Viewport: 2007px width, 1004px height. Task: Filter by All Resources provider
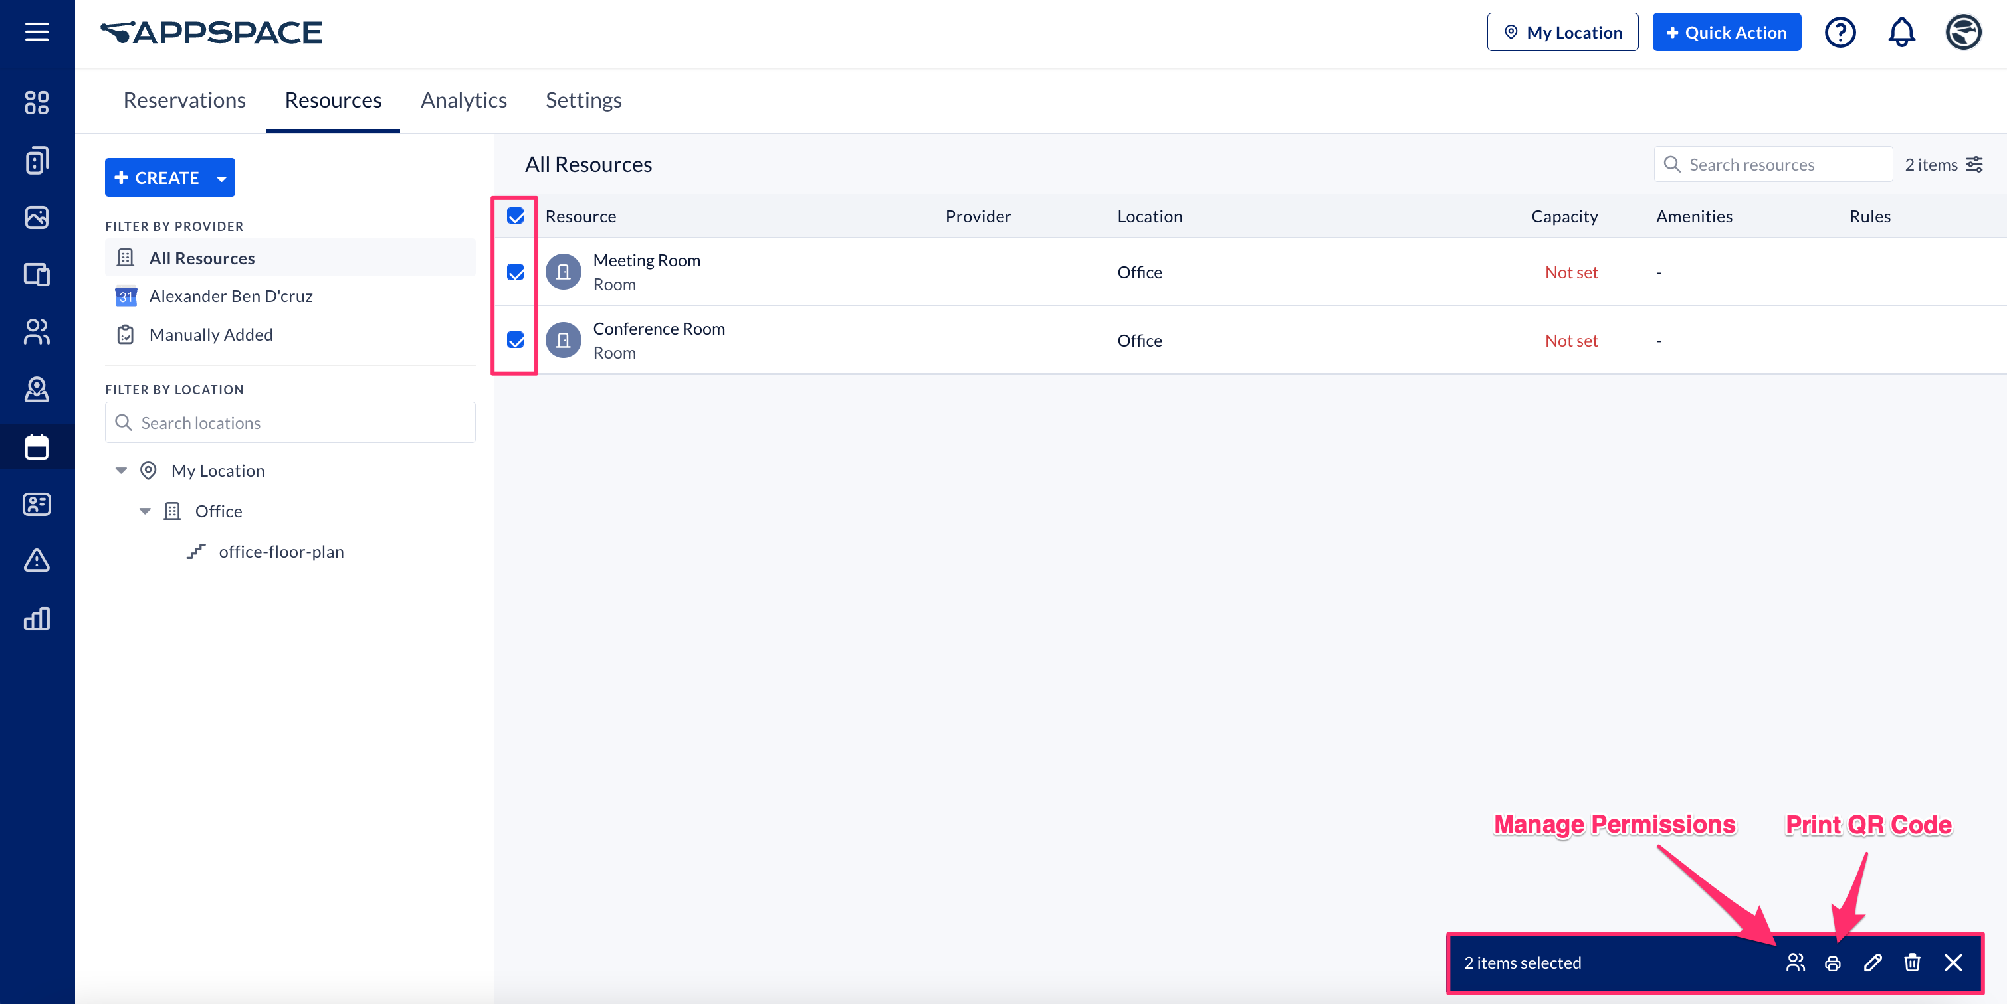[x=290, y=258]
